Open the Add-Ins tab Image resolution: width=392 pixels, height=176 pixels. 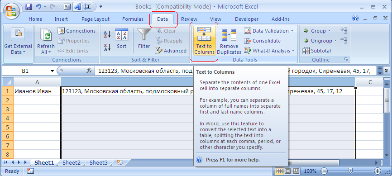click(281, 19)
